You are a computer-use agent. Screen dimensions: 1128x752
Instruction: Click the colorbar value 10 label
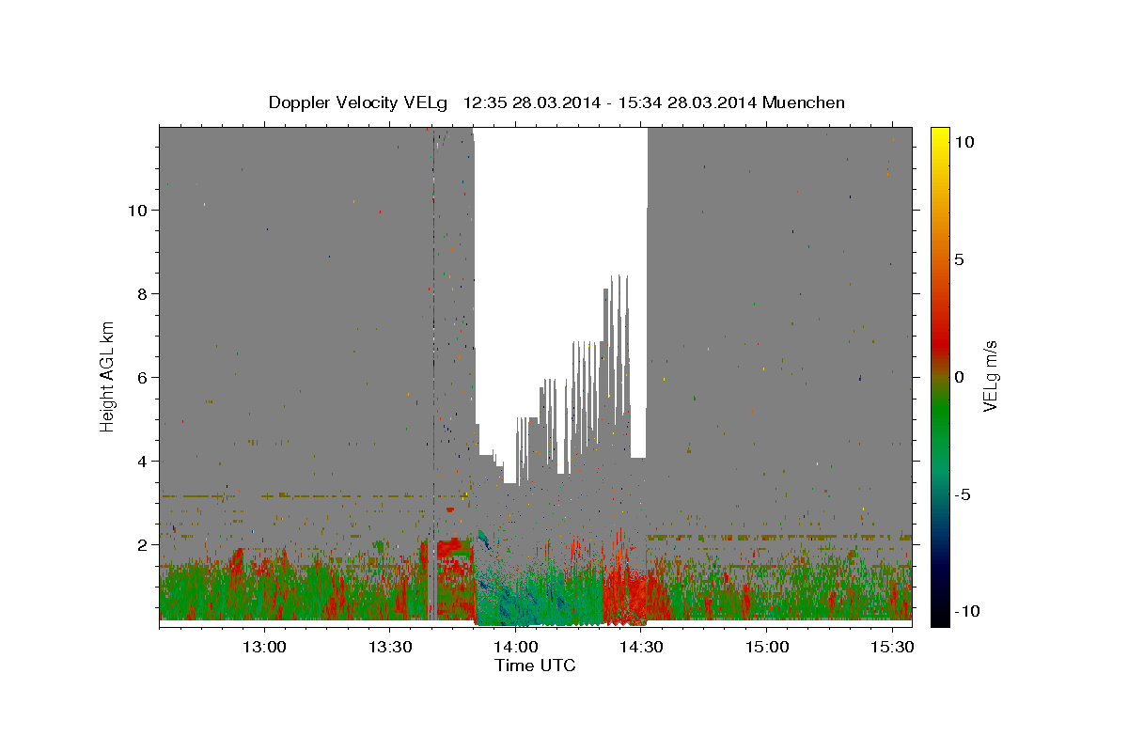click(x=963, y=142)
